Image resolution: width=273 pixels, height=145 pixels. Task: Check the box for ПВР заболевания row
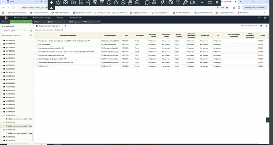point(36,44)
